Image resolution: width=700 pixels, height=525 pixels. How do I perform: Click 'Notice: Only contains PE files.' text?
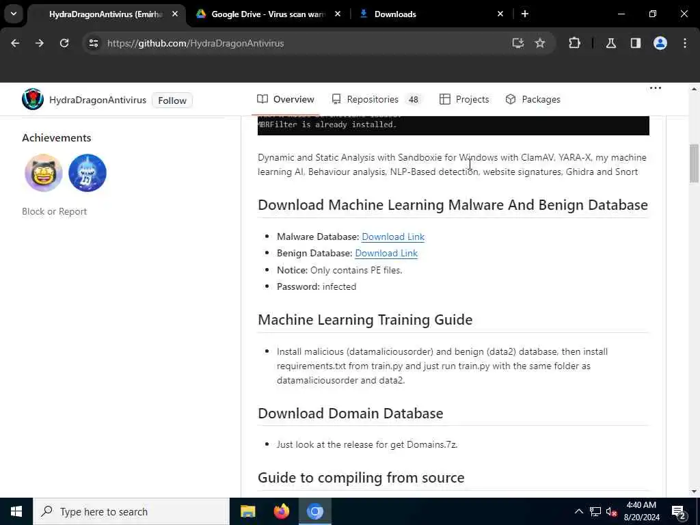click(339, 270)
